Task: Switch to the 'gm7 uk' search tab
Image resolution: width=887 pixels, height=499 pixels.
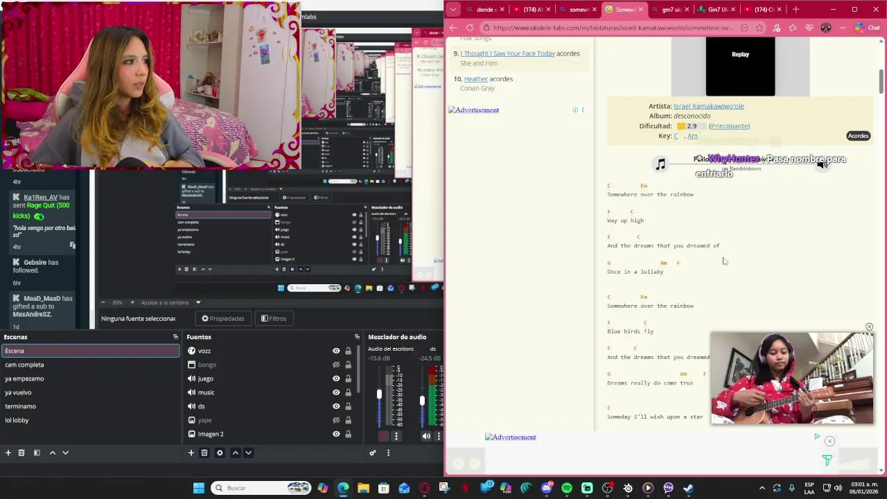Action: (x=671, y=10)
